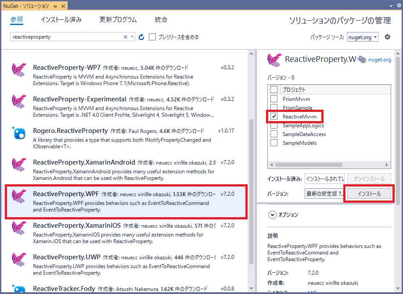Check the SampleDataAccess project checkbox
This screenshot has width=403, height=294.
(274, 134)
